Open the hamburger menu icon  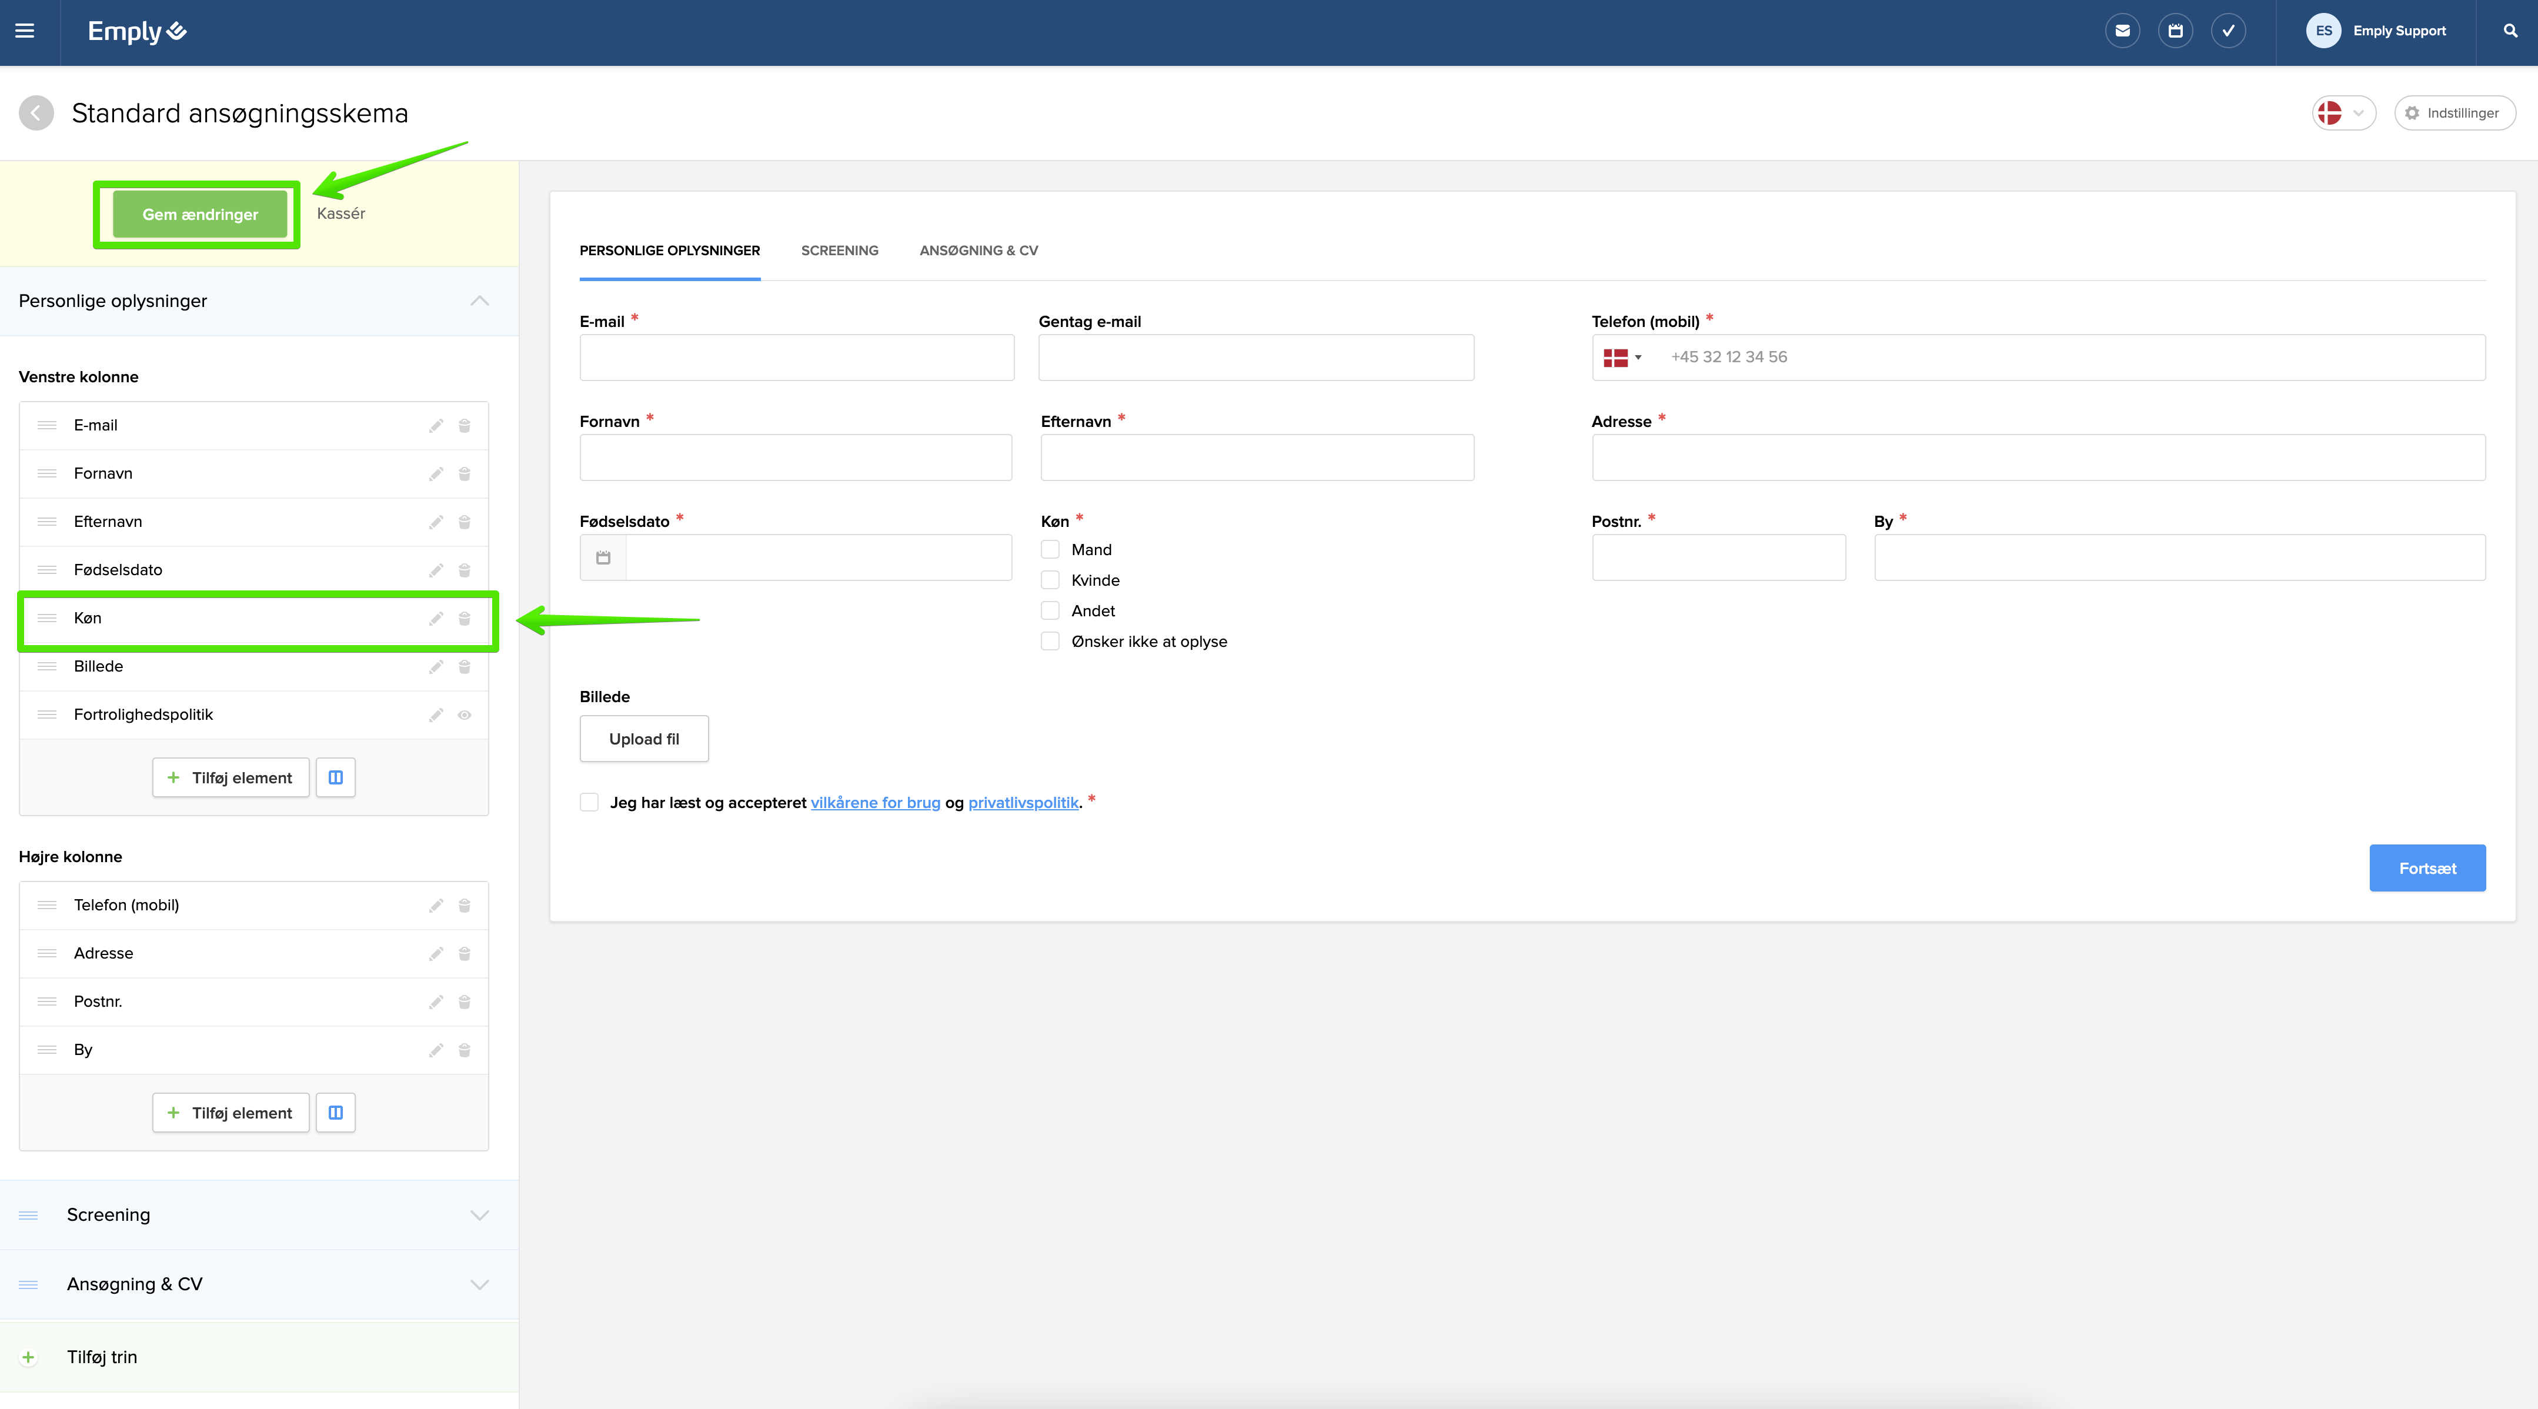coord(25,32)
